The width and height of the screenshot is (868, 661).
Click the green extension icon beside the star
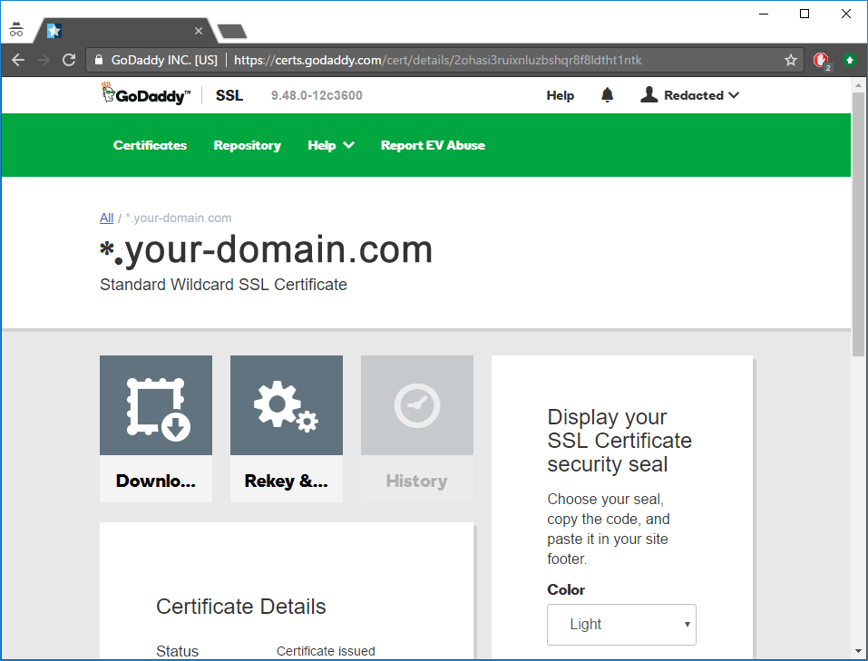coord(849,60)
